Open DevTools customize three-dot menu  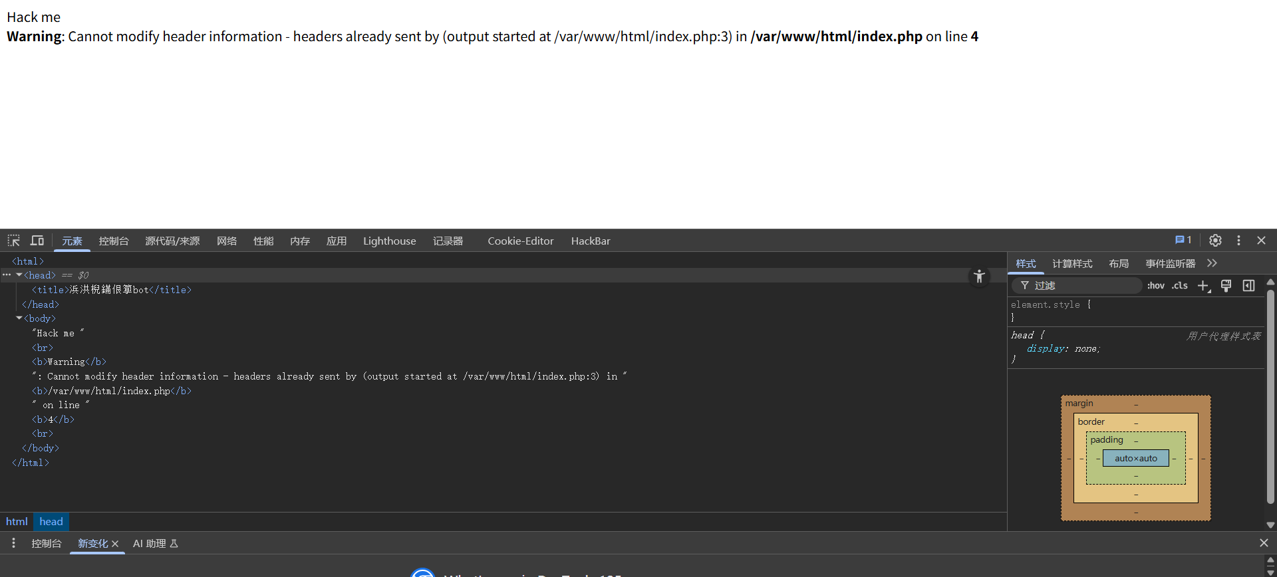point(1238,241)
